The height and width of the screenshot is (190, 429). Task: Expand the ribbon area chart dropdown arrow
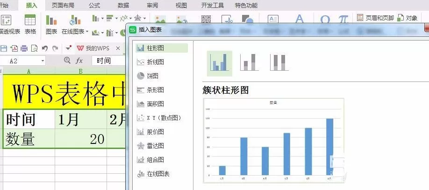click(102, 33)
